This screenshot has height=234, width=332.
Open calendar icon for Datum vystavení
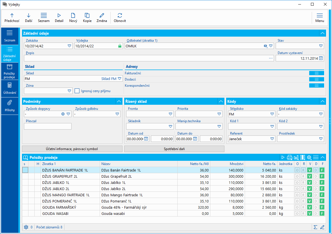tap(321, 58)
